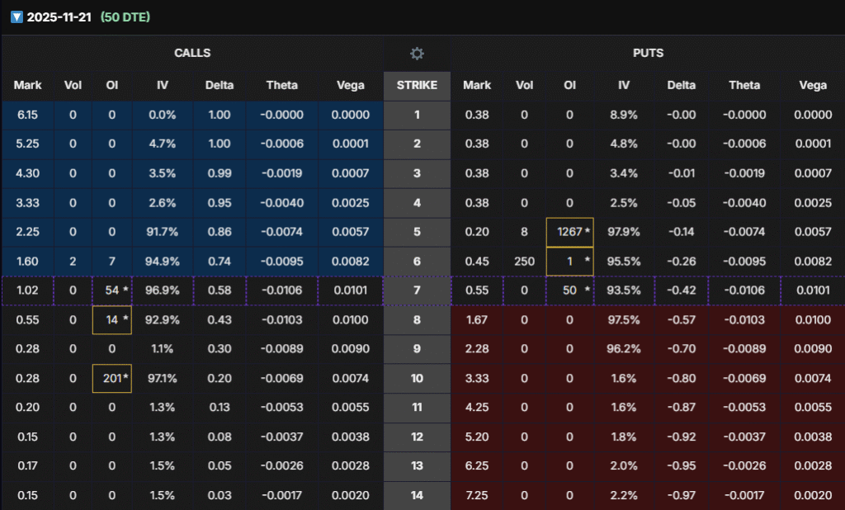Click the 50 DTE label
Viewport: 845px width, 510px height.
(125, 17)
